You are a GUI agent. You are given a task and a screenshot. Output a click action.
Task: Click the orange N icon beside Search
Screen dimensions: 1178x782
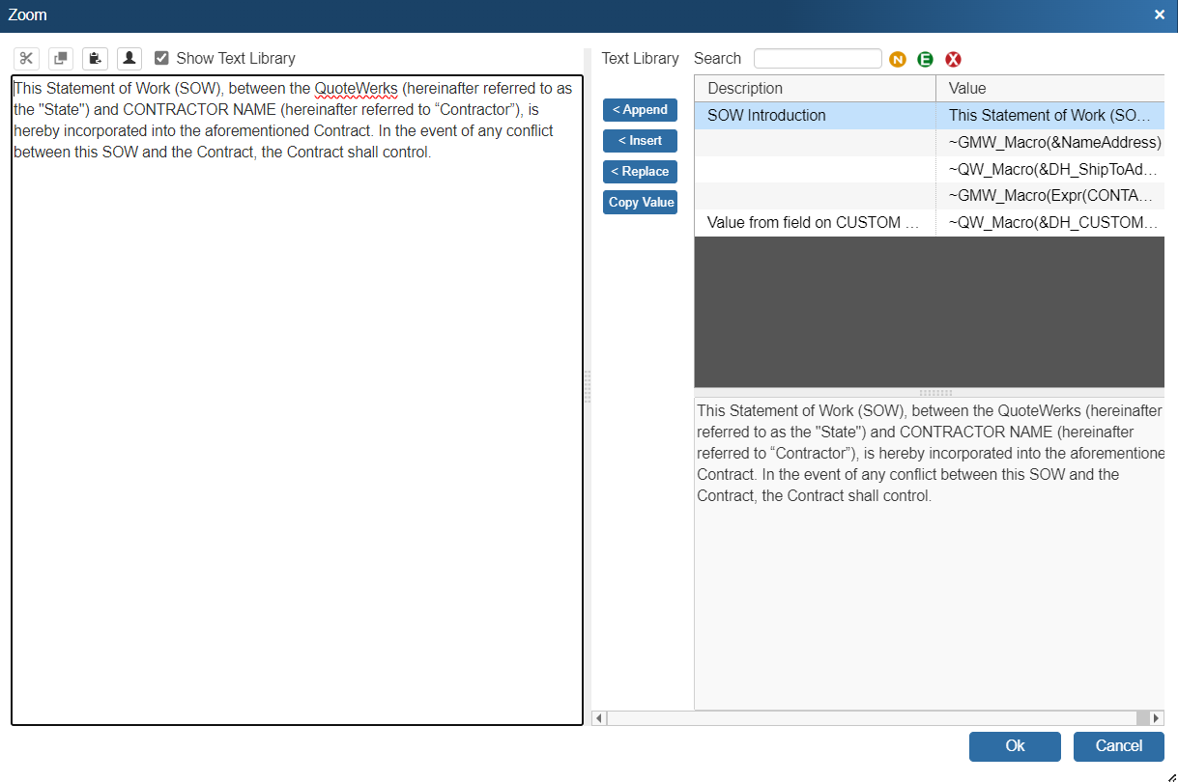pyautogui.click(x=898, y=60)
